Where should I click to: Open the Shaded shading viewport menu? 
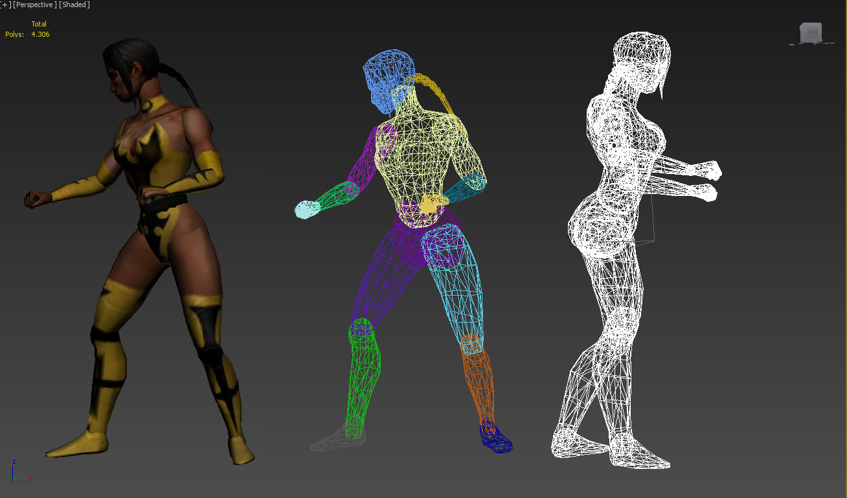click(x=74, y=5)
